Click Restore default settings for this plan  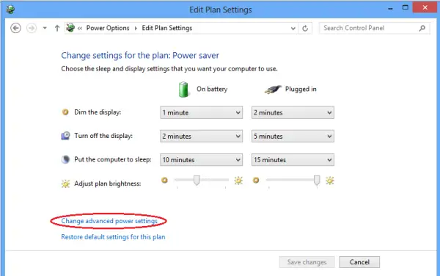click(113, 237)
